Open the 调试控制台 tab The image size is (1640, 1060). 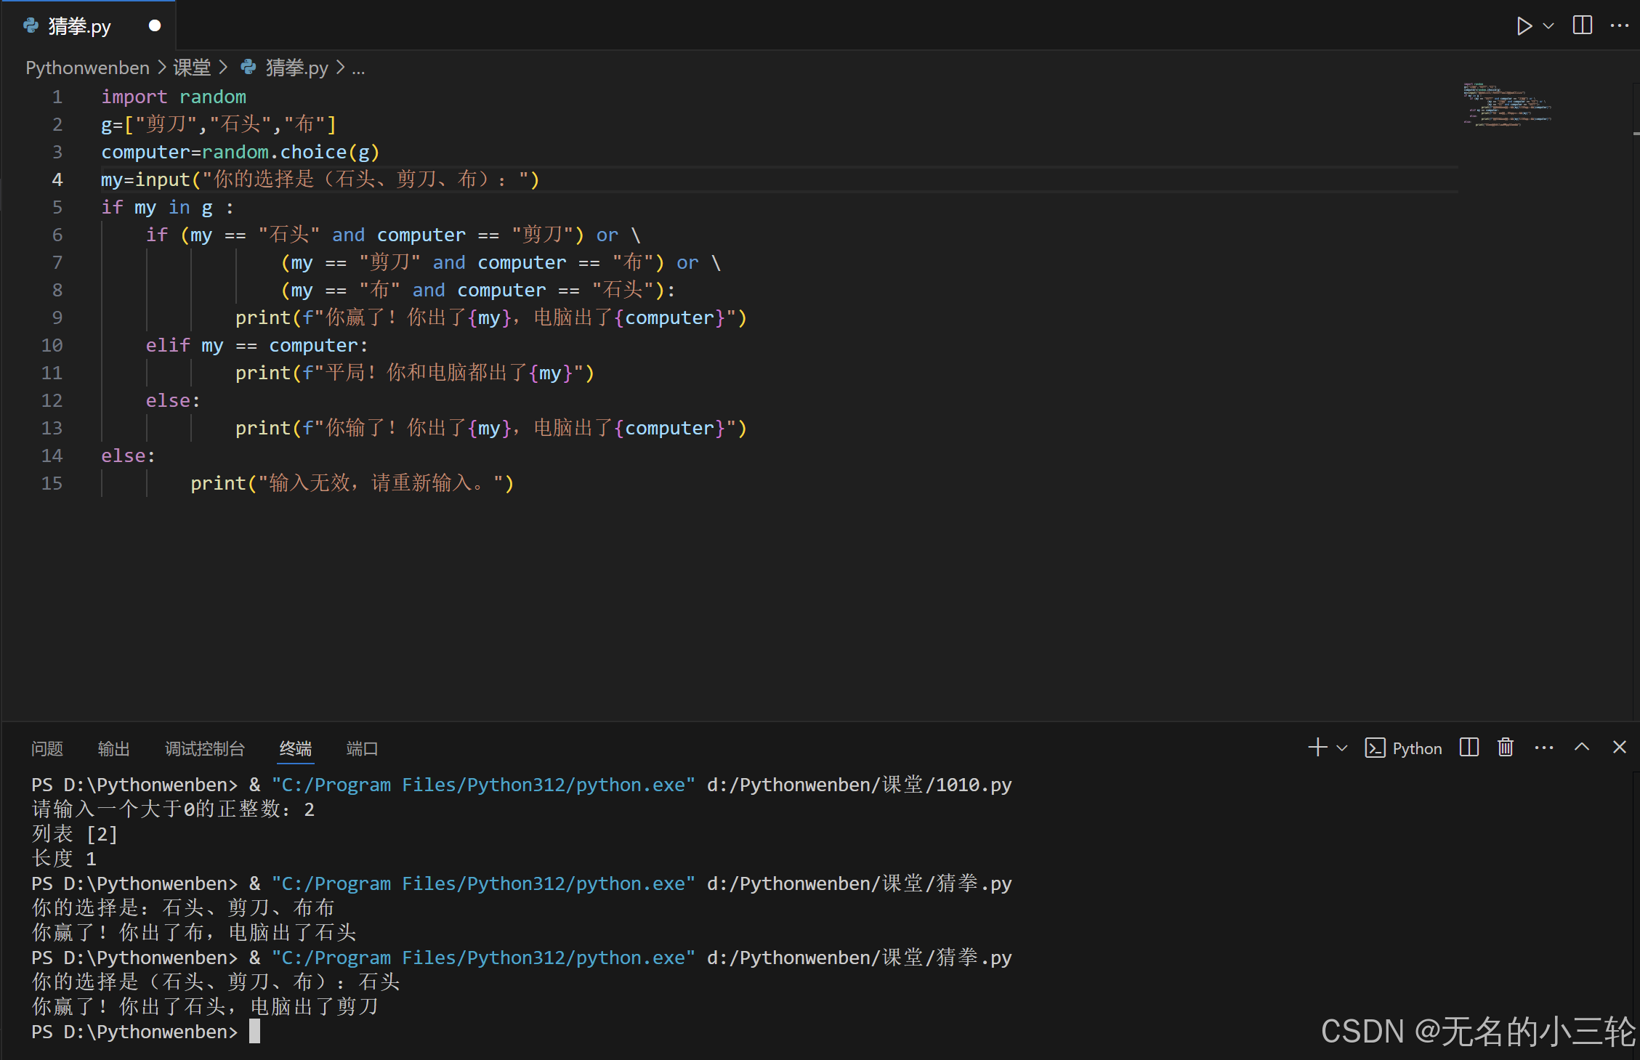click(205, 749)
